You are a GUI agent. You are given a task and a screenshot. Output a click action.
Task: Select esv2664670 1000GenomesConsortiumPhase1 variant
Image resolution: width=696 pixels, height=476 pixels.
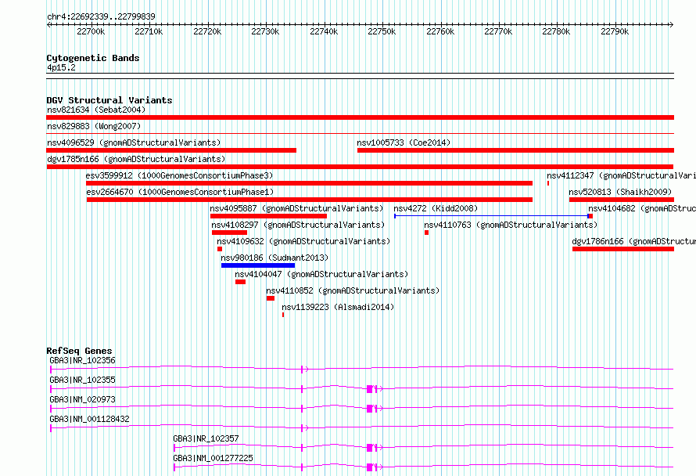click(x=309, y=200)
